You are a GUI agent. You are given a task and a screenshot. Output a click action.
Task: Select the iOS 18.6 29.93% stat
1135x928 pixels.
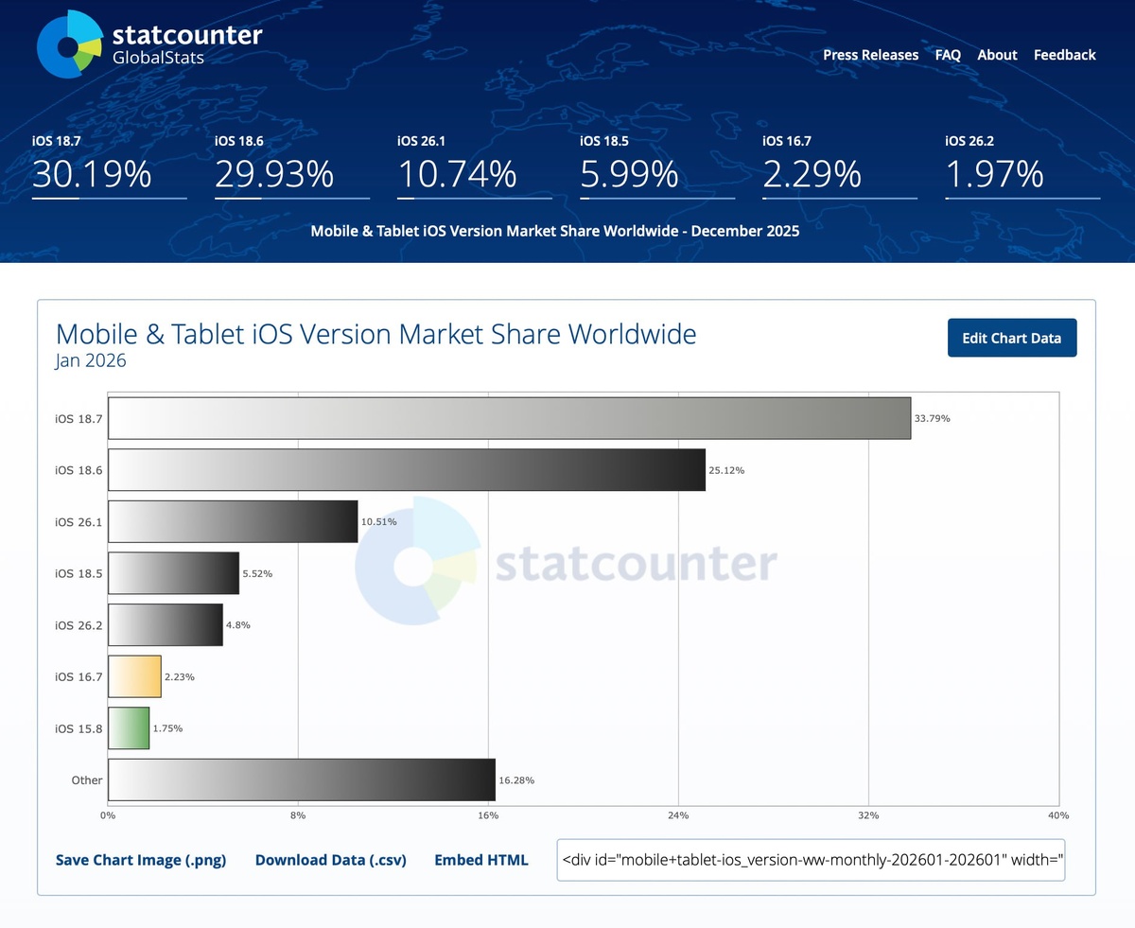(x=291, y=166)
